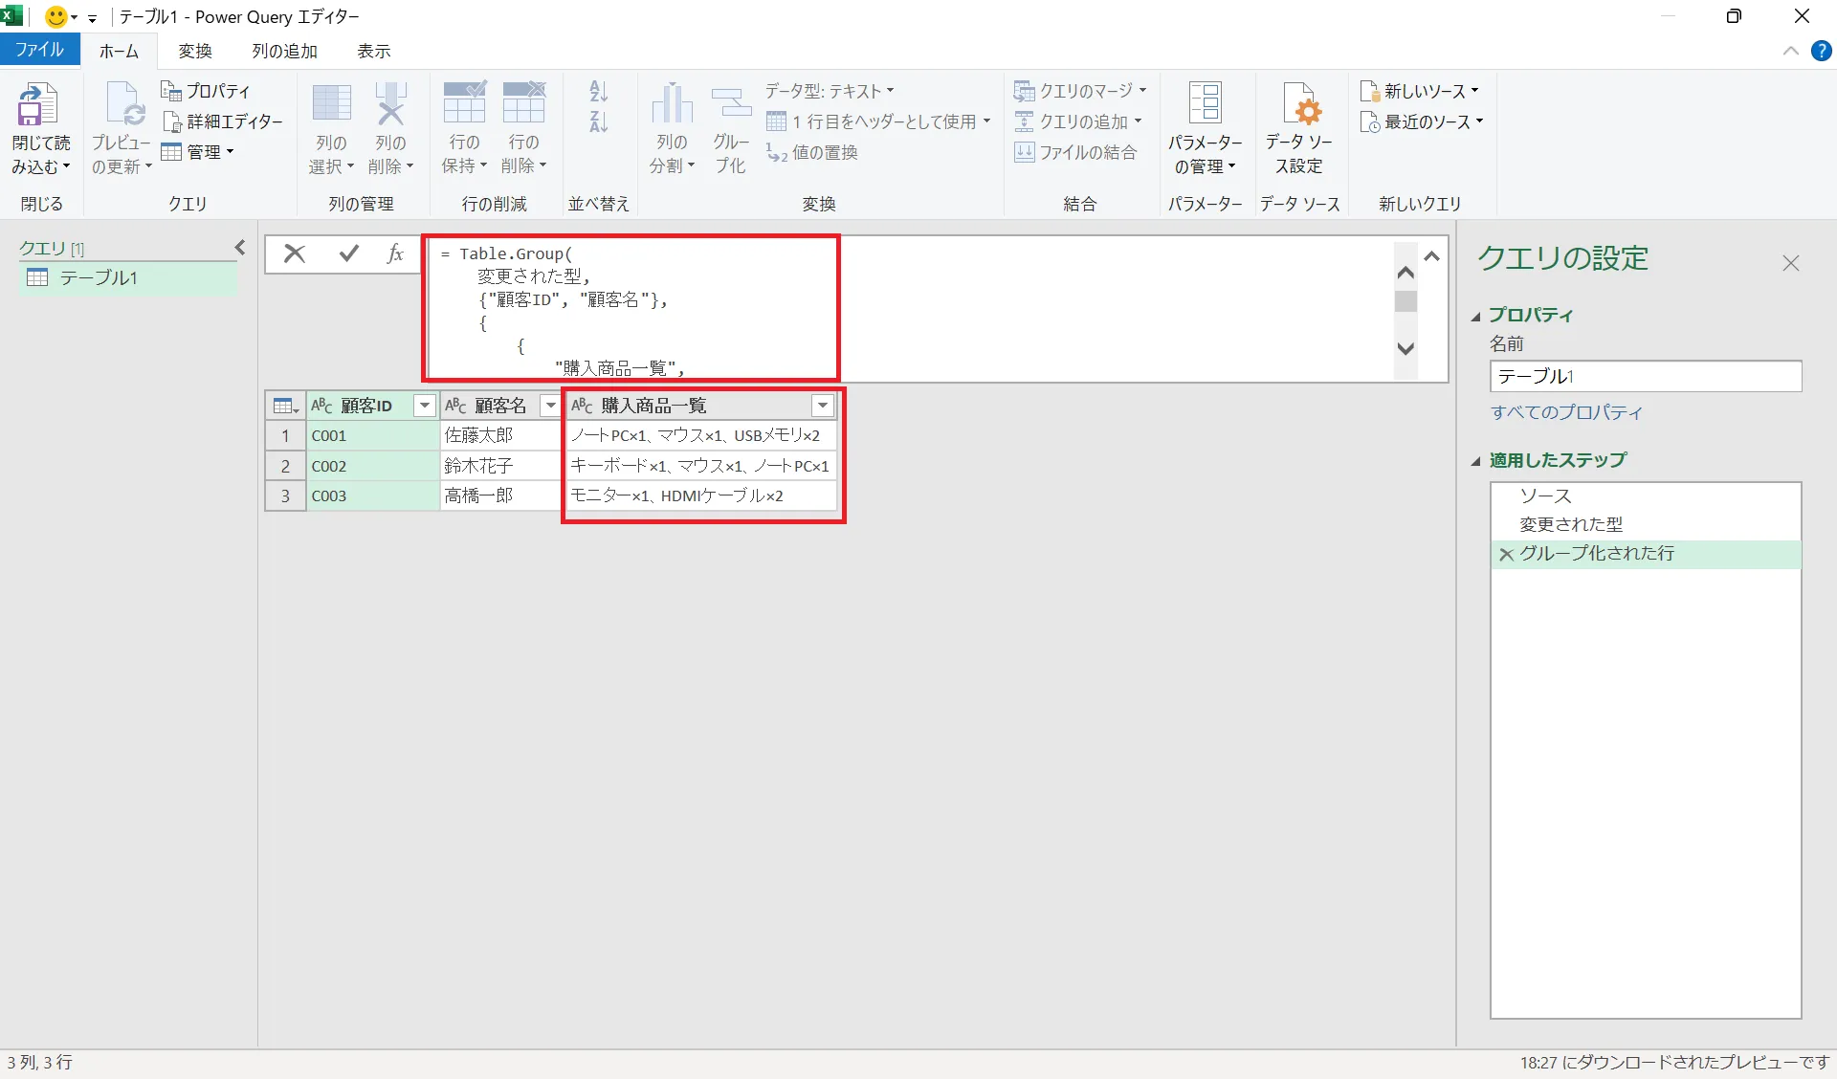Viewport: 1837px width, 1079px height.
Task: Select the ソース step in applied steps
Action: click(1546, 495)
